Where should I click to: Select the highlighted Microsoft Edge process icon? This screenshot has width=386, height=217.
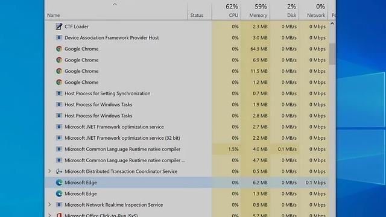click(x=59, y=182)
